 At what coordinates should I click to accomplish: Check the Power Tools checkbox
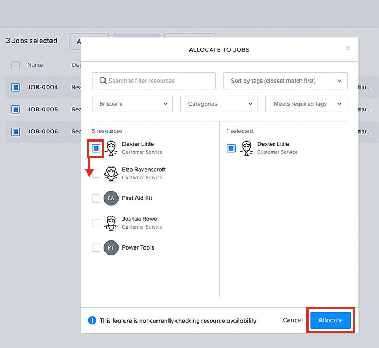pyautogui.click(x=96, y=247)
